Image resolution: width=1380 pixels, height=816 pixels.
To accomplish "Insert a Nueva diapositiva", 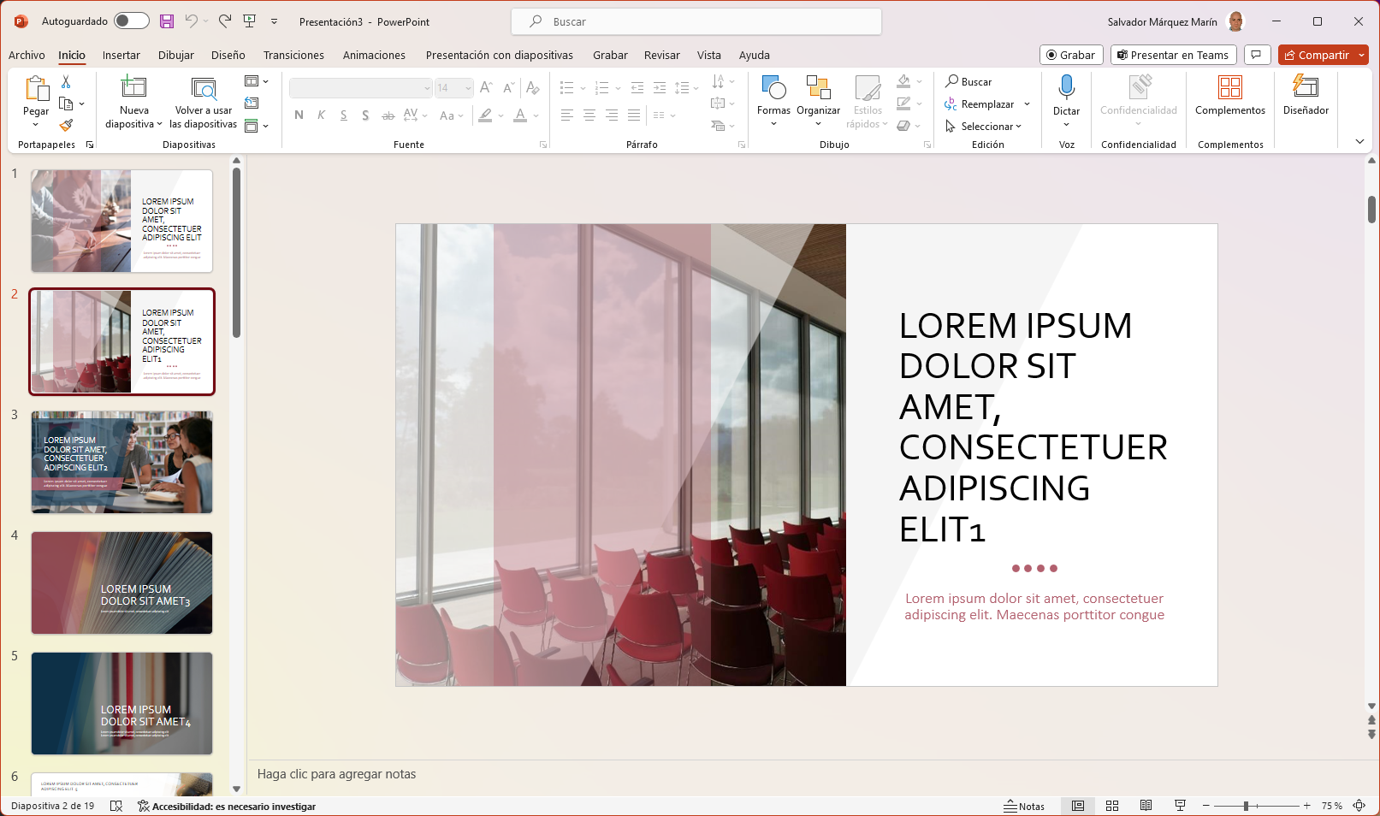I will 133,88.
